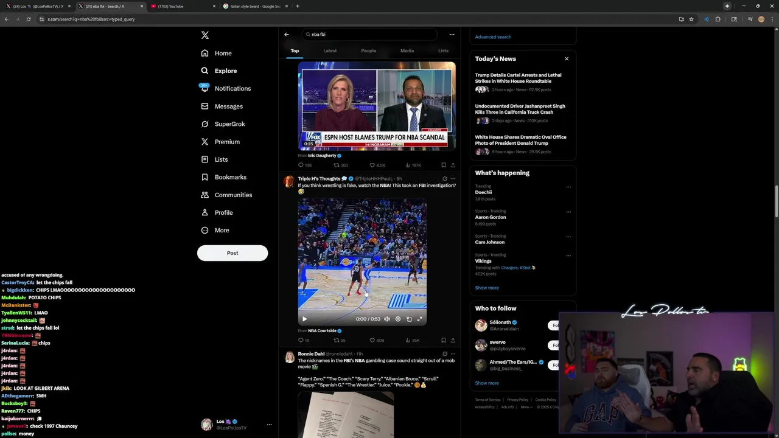
Task: Open the Advanced search link
Action: click(x=493, y=37)
